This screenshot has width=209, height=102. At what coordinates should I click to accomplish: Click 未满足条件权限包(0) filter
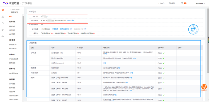88,33
